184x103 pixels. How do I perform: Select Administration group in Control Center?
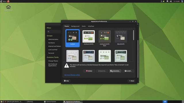[x=53, y=39]
